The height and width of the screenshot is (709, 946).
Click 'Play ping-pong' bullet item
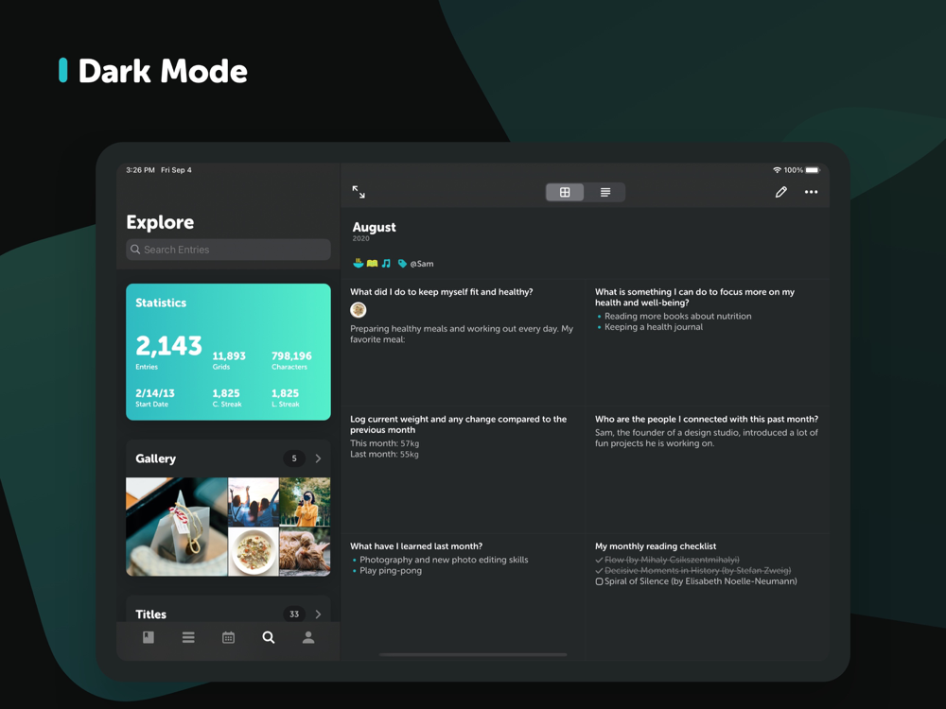[391, 570]
